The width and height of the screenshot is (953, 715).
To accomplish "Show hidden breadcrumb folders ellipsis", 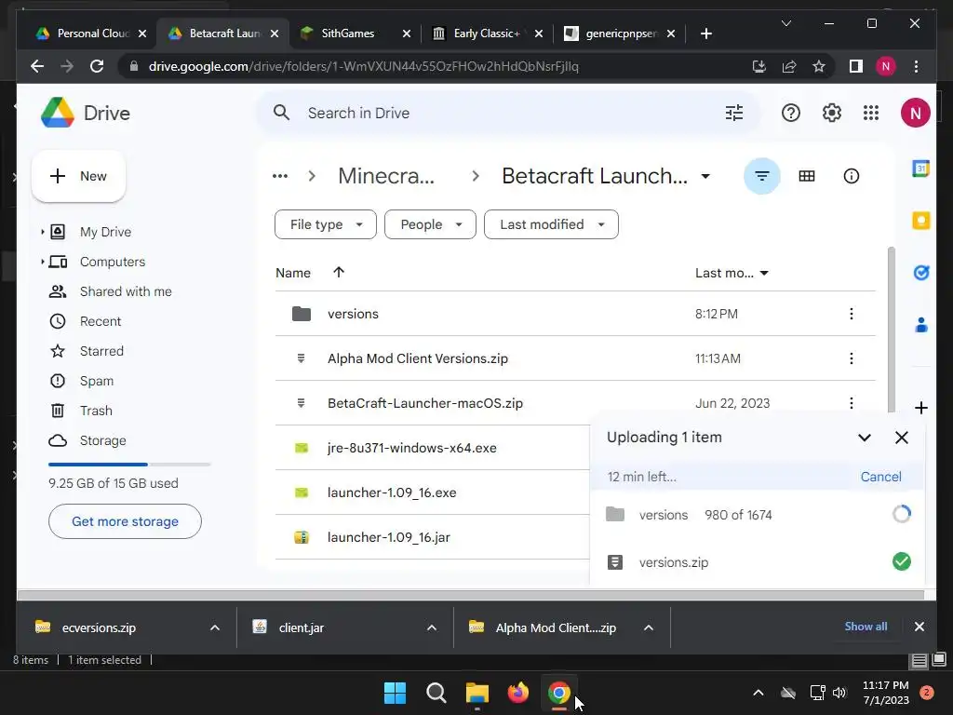I will pos(280,176).
